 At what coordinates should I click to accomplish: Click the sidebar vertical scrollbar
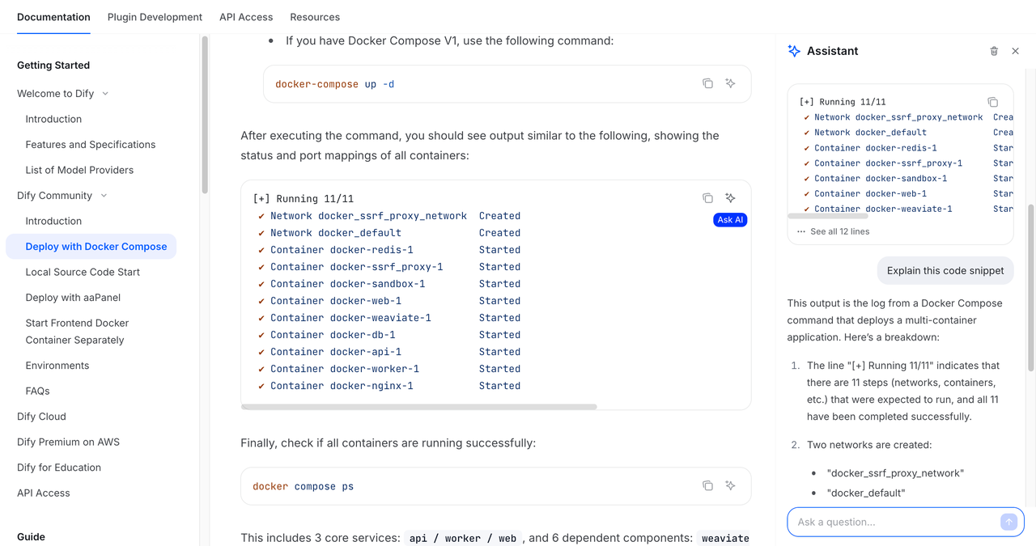(205, 113)
